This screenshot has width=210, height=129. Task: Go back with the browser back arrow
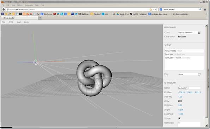[x=4, y=10]
